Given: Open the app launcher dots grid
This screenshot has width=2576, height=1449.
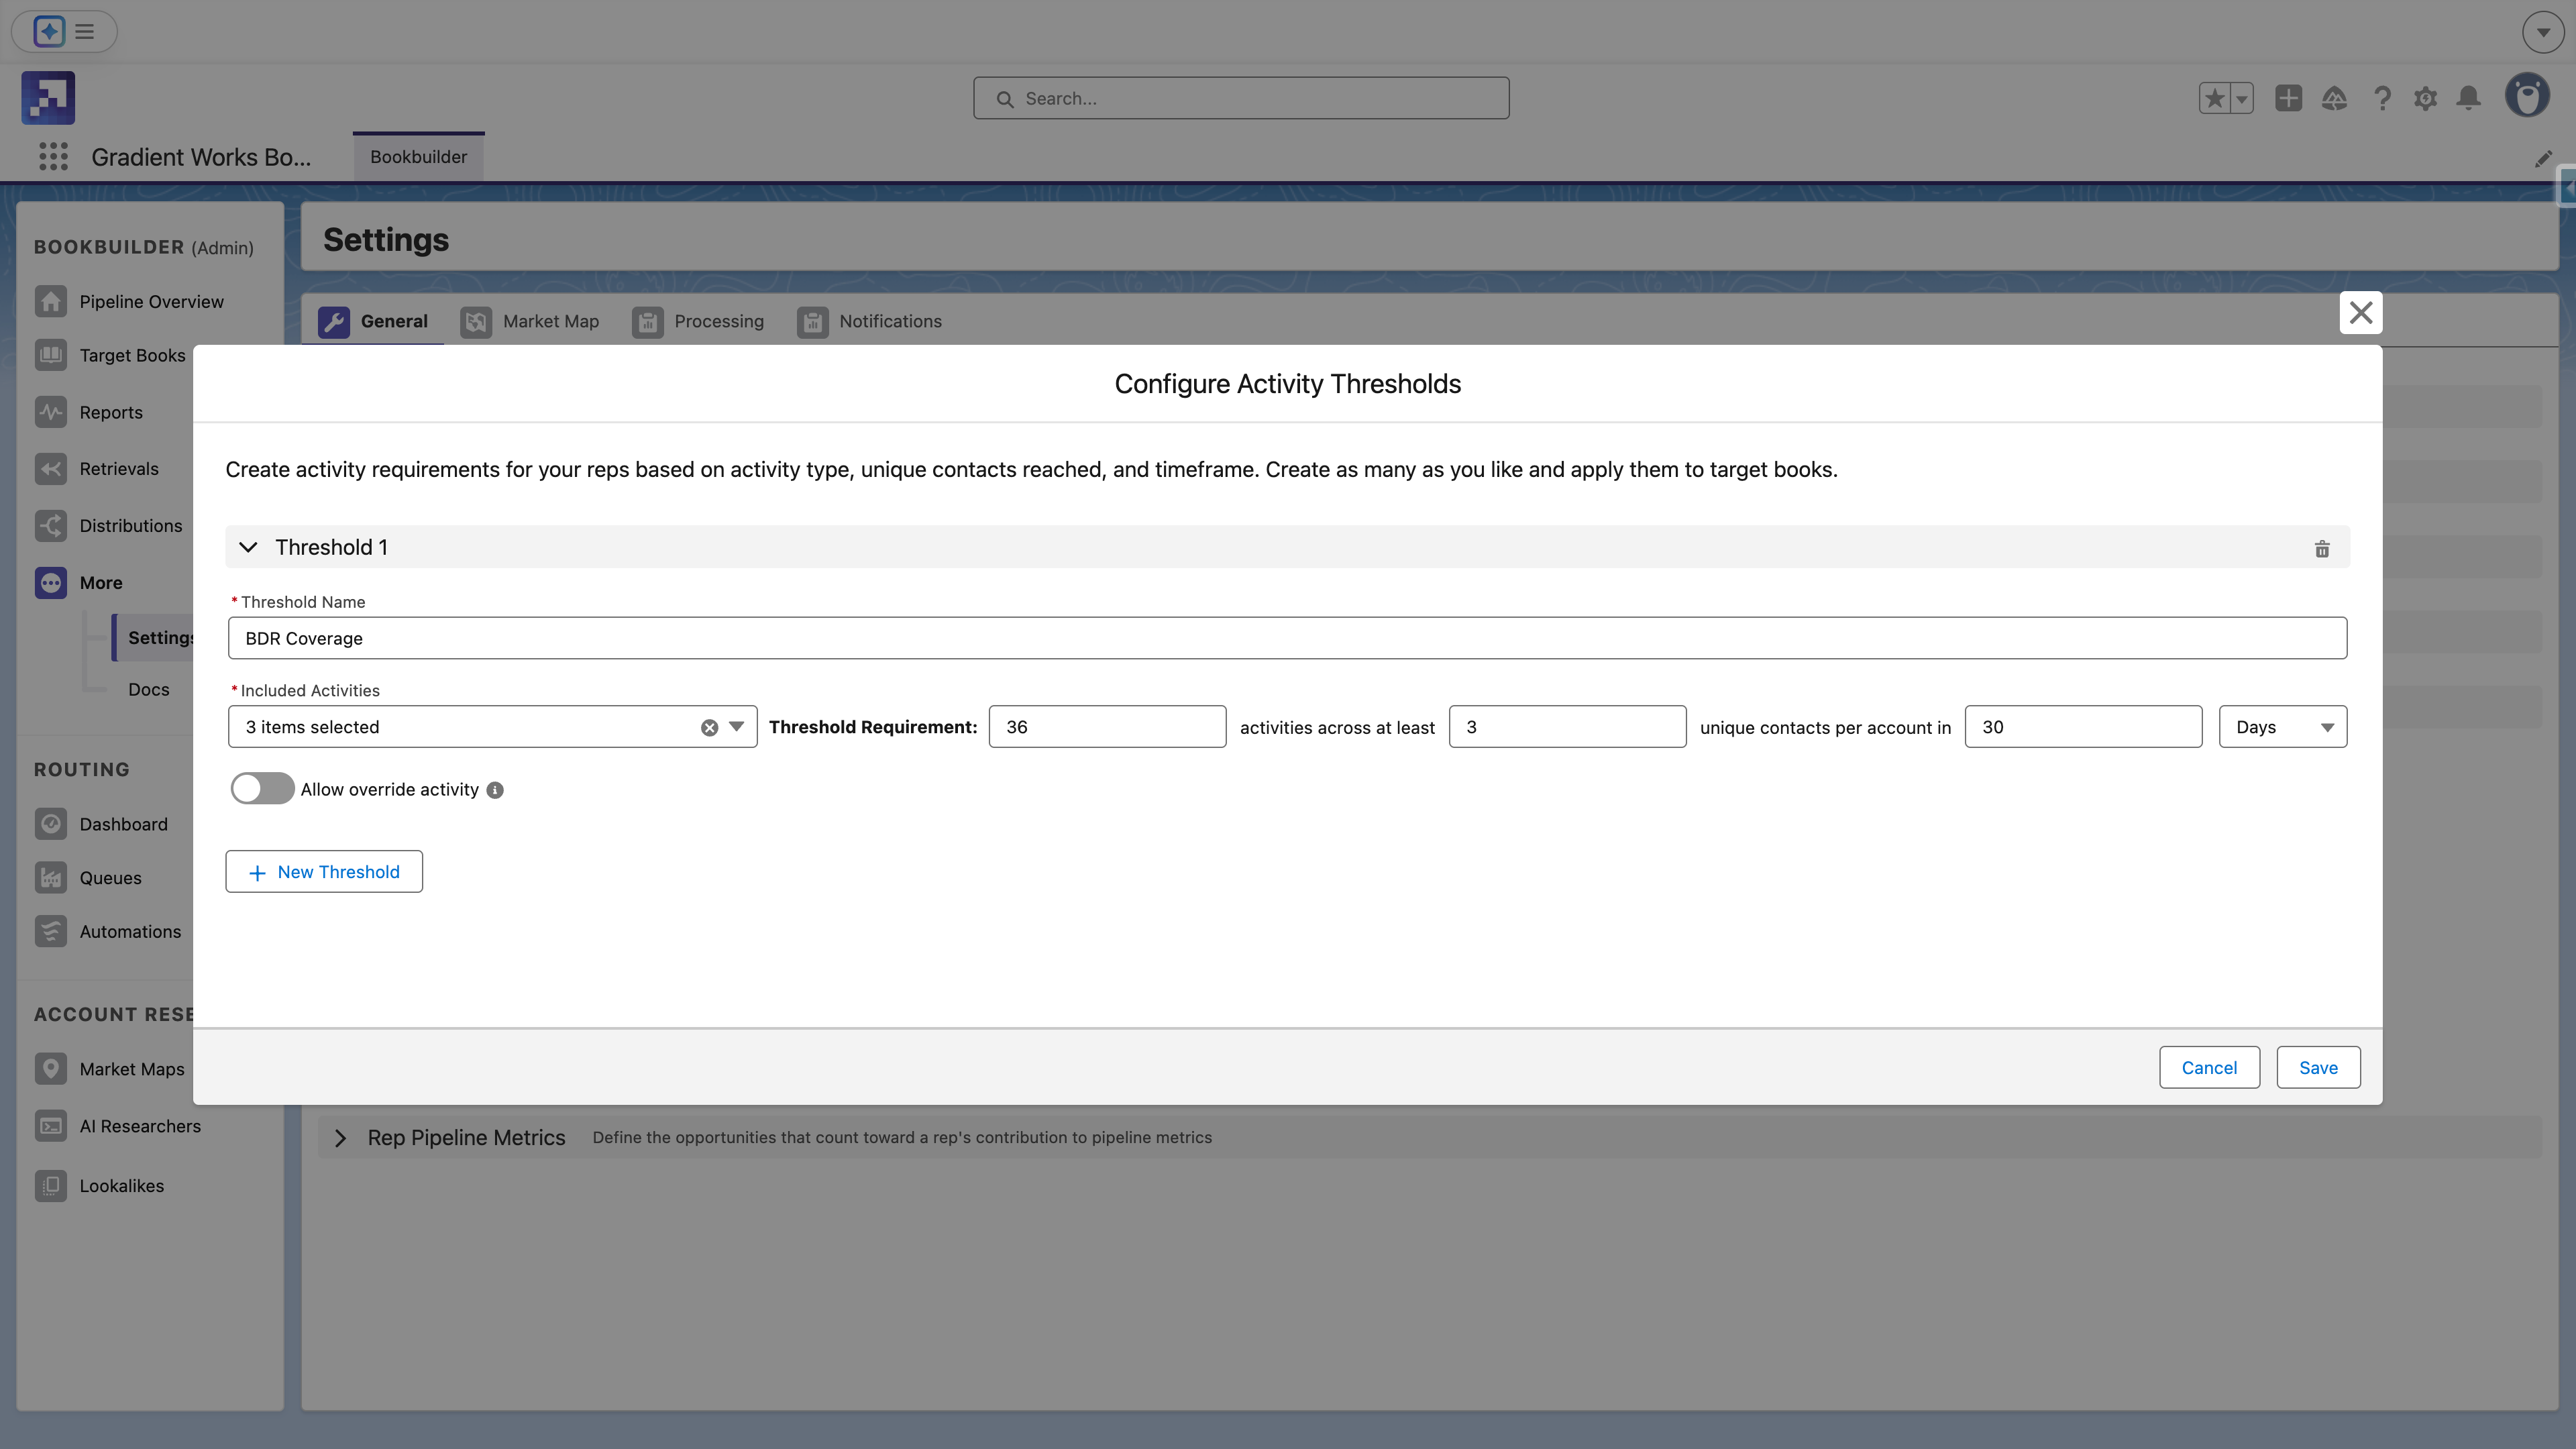Looking at the screenshot, I should [53, 157].
